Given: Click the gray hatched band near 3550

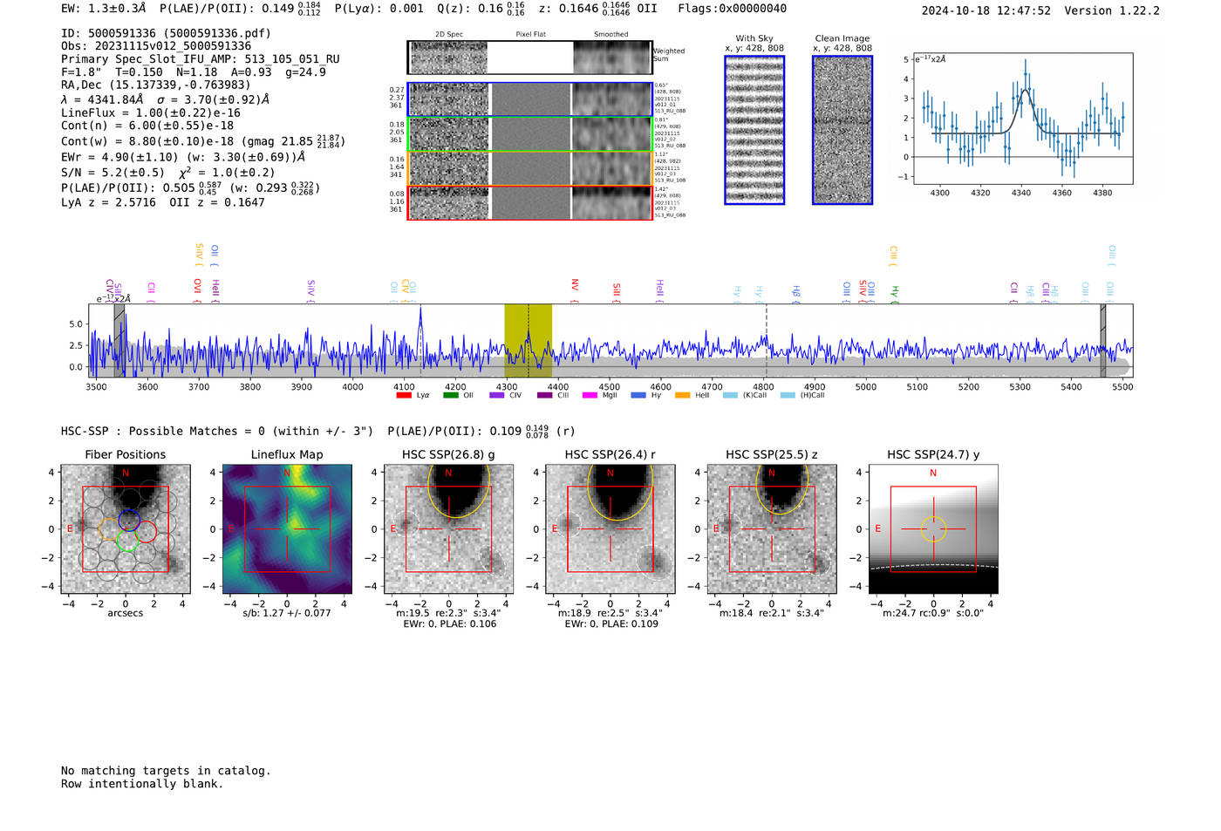Looking at the screenshot, I should [119, 340].
